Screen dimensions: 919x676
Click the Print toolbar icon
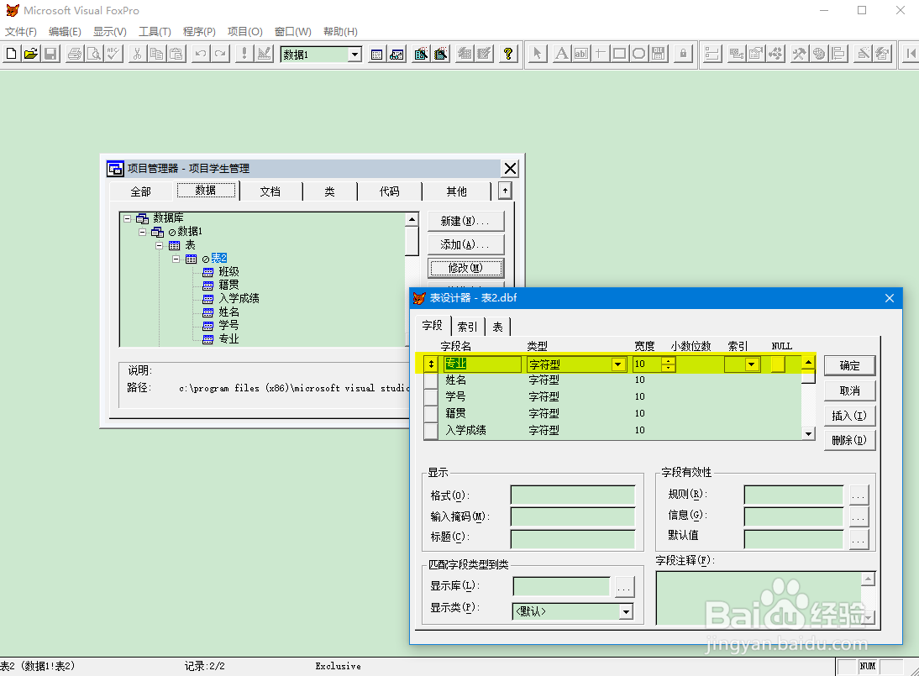[75, 54]
